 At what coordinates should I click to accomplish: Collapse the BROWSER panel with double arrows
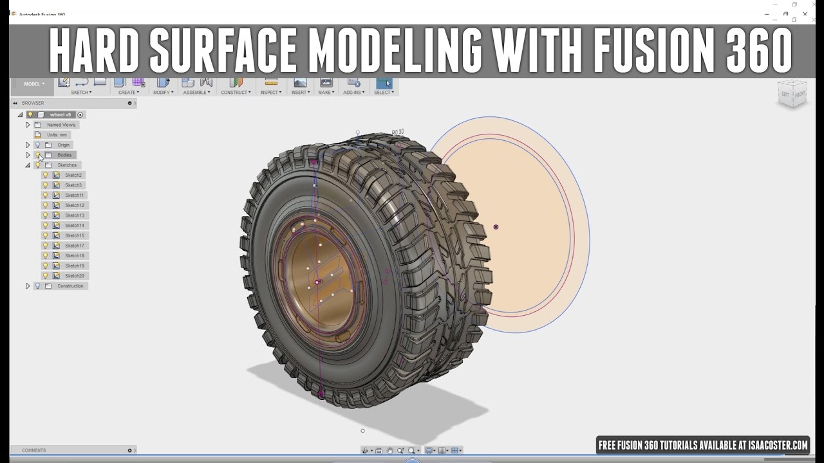(x=15, y=103)
